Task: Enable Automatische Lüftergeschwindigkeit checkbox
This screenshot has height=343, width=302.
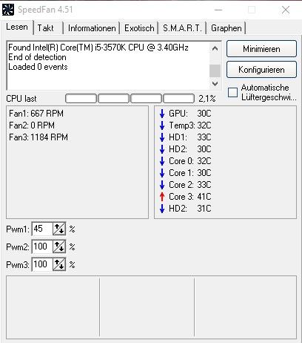Action: tap(232, 92)
